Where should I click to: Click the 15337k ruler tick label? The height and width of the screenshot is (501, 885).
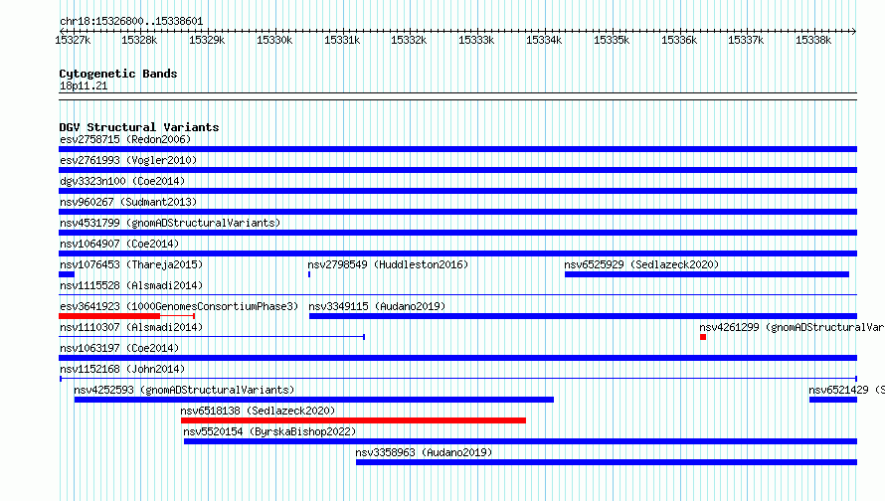(x=746, y=40)
